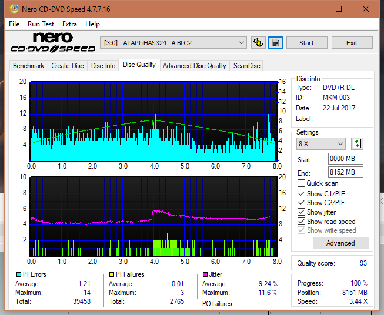Click the magenta Jitter legend swatch
The height and width of the screenshot is (315, 384).
click(x=205, y=274)
